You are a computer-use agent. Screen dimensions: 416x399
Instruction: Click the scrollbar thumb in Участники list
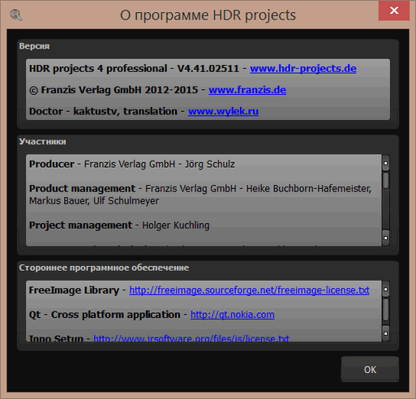386,180
